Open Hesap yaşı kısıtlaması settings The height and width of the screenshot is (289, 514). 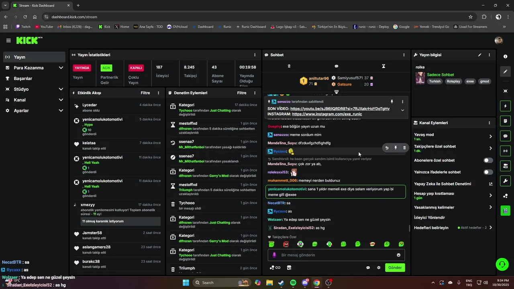click(453, 195)
